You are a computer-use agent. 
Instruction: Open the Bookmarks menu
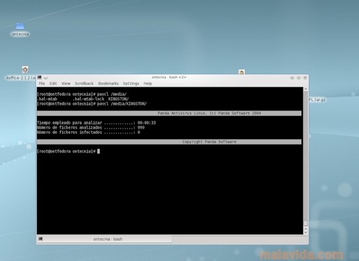[108, 84]
